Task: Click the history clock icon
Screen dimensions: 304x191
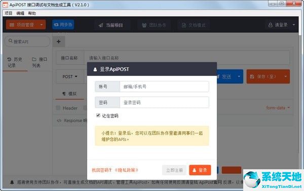Action: click(x=9, y=59)
